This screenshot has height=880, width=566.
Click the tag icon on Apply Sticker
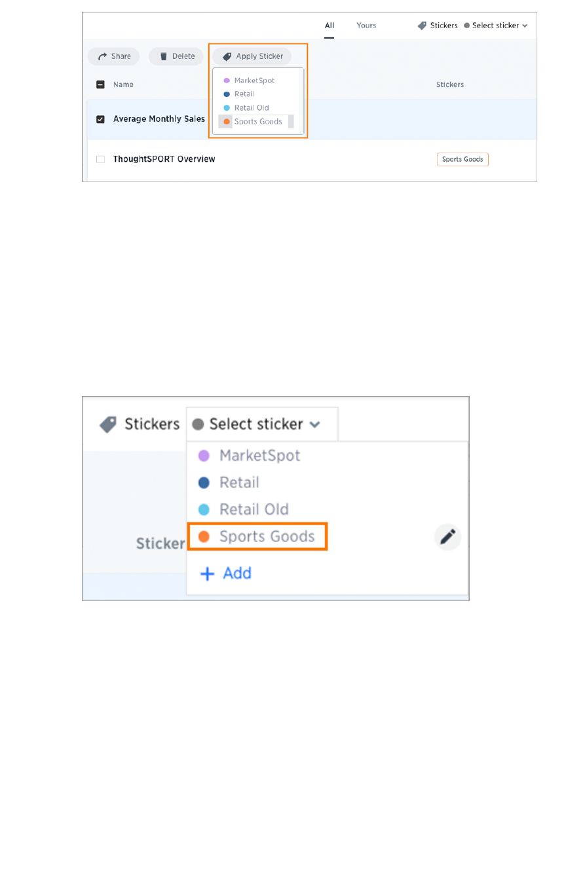click(227, 56)
